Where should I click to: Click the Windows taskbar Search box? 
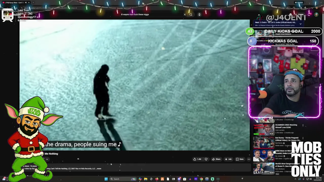tap(123, 179)
